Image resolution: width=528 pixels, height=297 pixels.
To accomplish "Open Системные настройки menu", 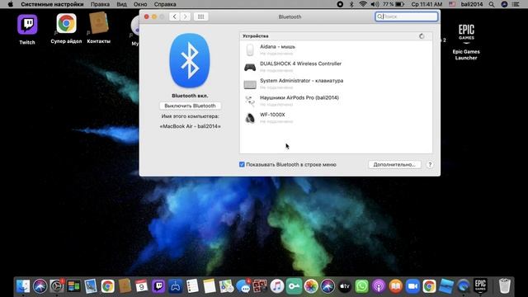I will pyautogui.click(x=52, y=4).
